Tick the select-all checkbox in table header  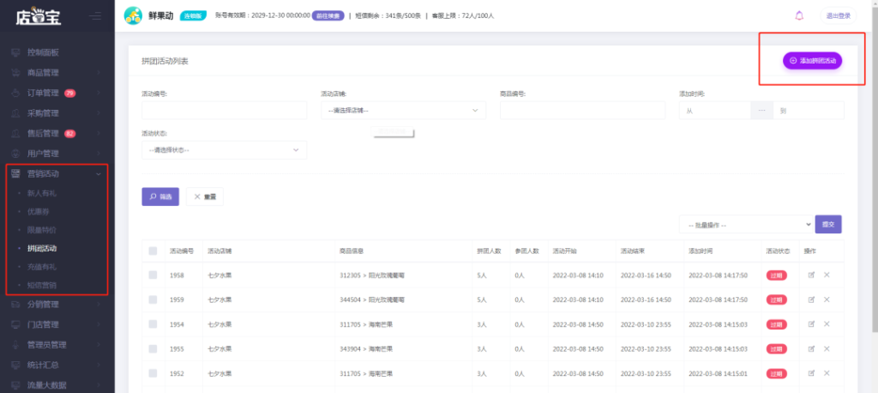153,251
